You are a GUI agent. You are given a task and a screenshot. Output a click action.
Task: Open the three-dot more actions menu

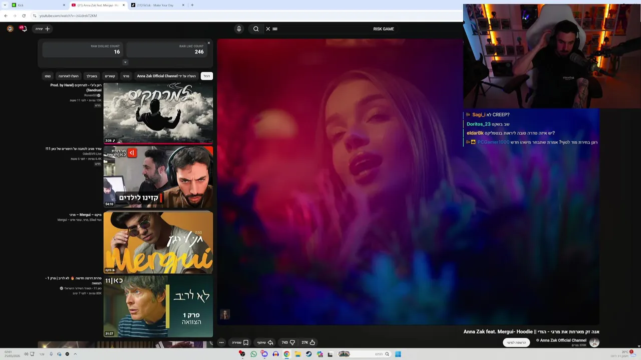(x=221, y=342)
